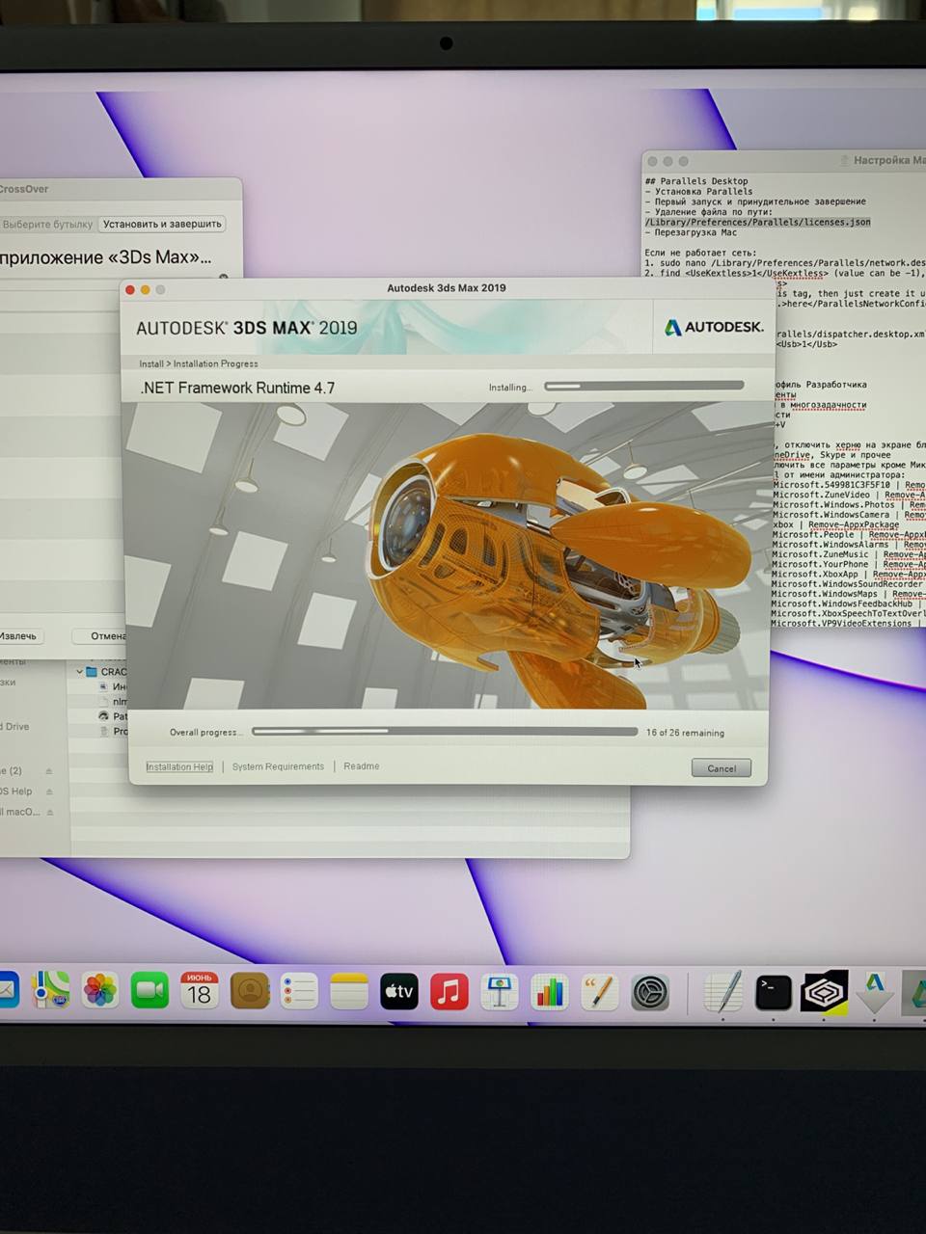The width and height of the screenshot is (926, 1234).
Task: Select the 'Pat' app file in Finder
Action: [112, 716]
